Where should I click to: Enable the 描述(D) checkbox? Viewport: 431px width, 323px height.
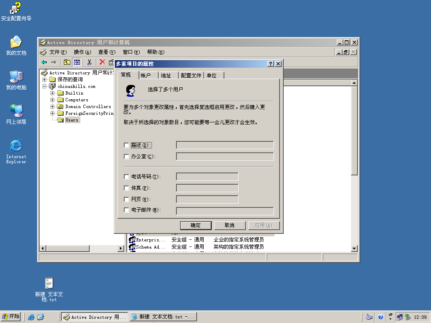click(x=126, y=145)
